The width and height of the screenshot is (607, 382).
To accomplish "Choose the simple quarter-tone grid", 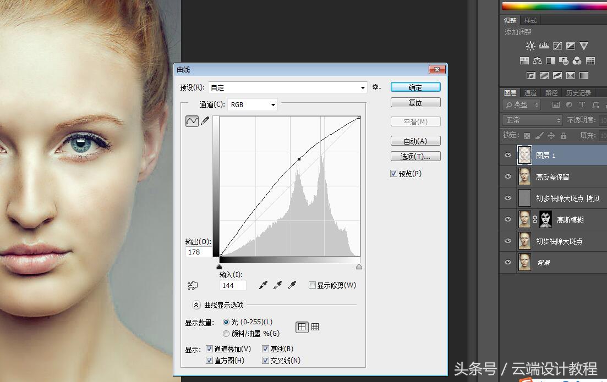I will (302, 327).
